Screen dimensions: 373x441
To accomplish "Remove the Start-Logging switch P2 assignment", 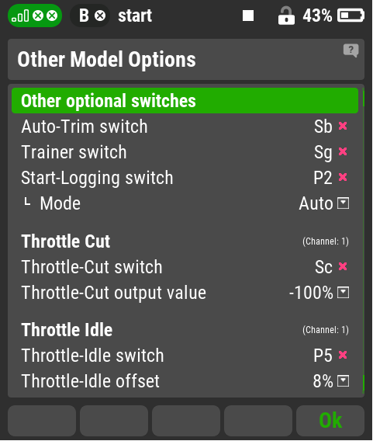I will click(343, 177).
